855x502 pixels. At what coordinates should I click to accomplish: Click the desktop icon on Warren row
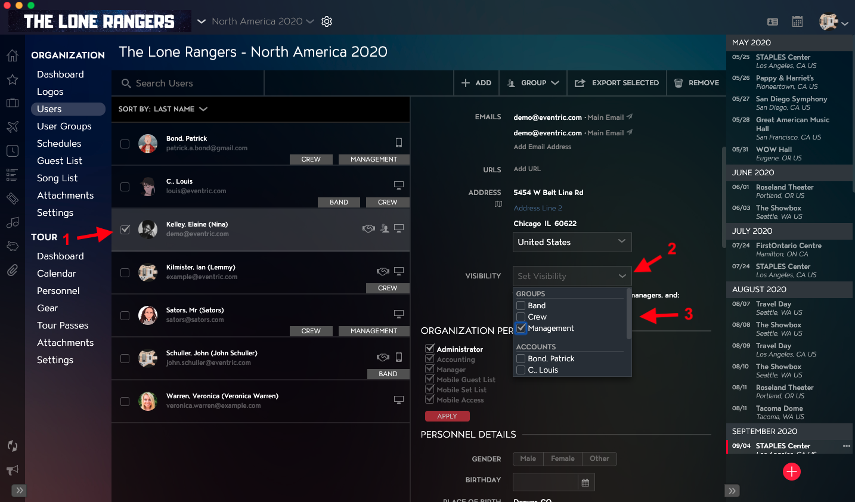point(399,399)
